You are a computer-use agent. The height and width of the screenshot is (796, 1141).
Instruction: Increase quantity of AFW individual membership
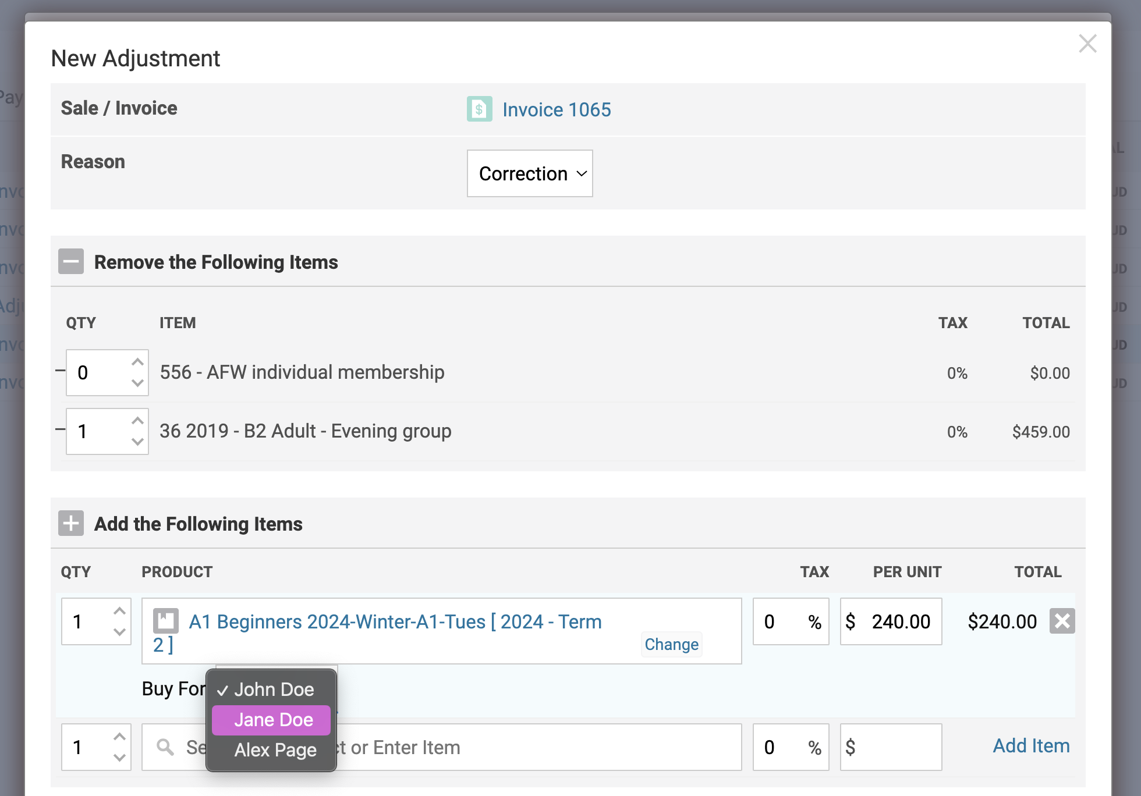137,362
